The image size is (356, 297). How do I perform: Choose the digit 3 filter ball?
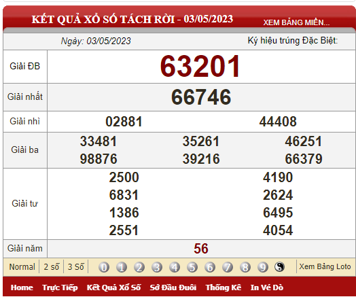coord(157,267)
